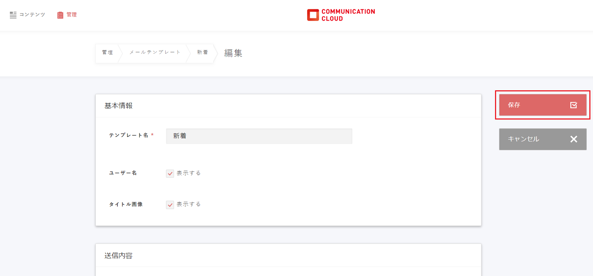The image size is (593, 276).
Task: Toggle the ユーザー名 checkbox
Action: [x=170, y=174]
